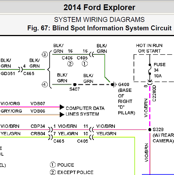Image resolution: width=174 pixels, height=175 pixels.
Task: Click the G400 ground symbol
Action: [114, 85]
